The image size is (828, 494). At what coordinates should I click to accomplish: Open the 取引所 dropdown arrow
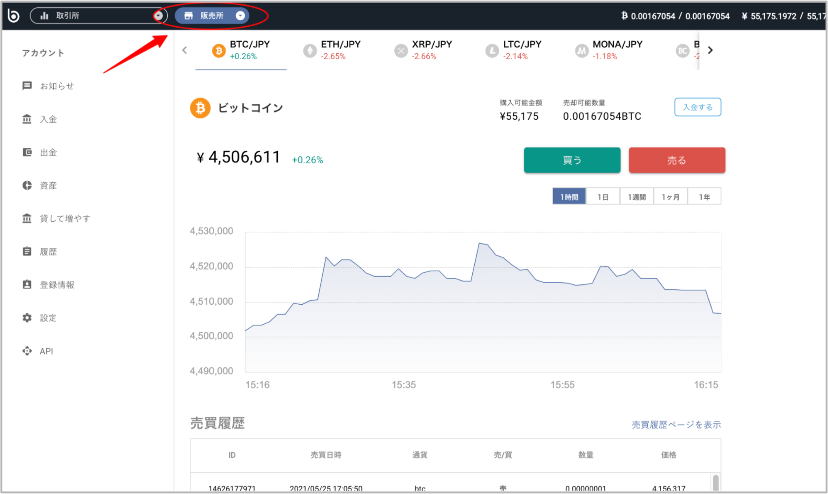(158, 16)
